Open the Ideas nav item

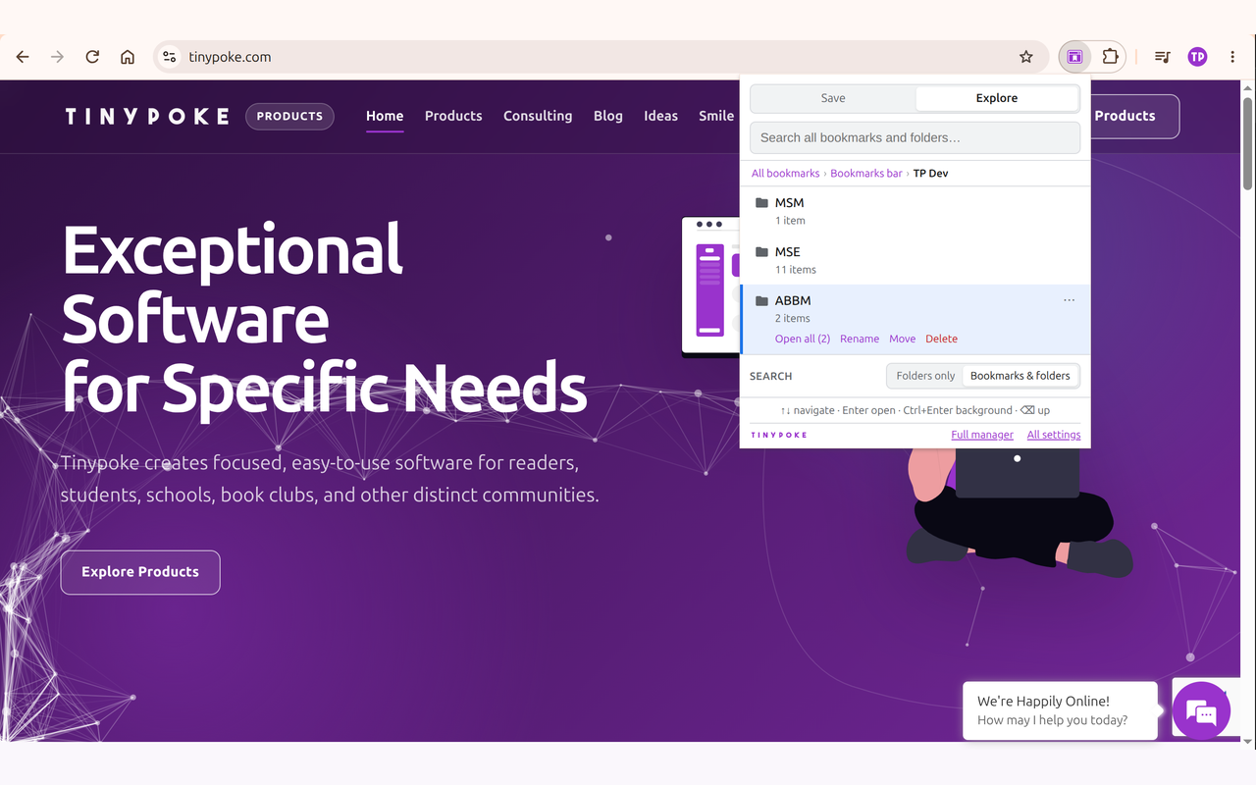660,116
